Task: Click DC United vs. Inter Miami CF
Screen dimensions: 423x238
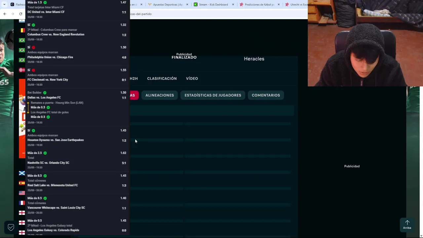Action: click(x=46, y=12)
